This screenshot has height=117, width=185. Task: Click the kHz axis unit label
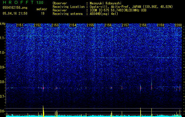point(3,24)
